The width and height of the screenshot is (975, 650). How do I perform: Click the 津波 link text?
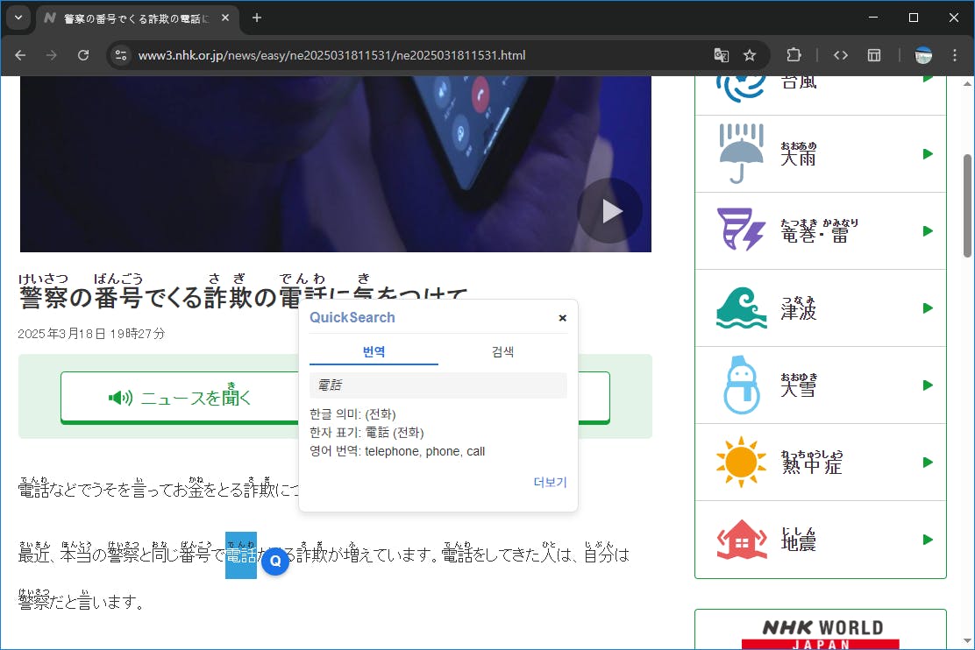tap(799, 308)
